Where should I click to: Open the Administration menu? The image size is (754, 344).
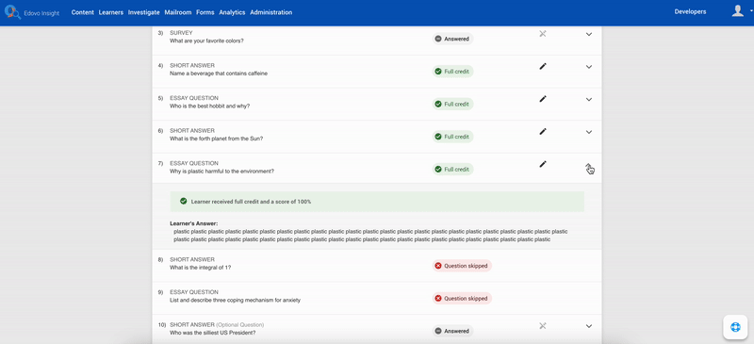pyautogui.click(x=271, y=12)
